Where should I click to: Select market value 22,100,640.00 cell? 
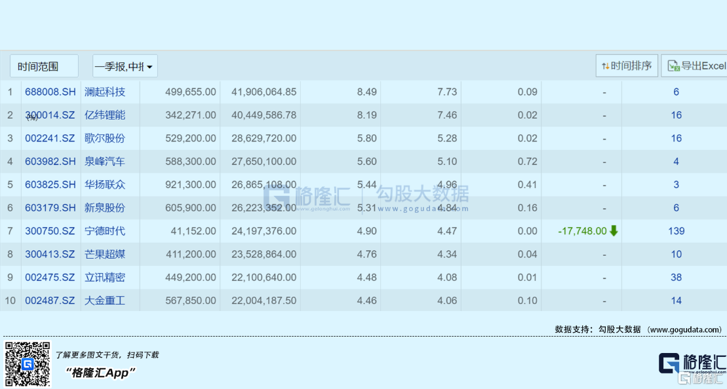tap(264, 277)
